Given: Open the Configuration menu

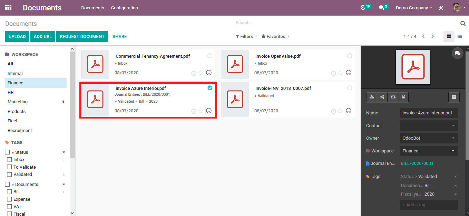Looking at the screenshot, I should 124,8.
